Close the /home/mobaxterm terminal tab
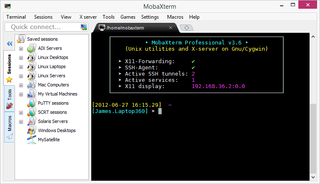 170,28
